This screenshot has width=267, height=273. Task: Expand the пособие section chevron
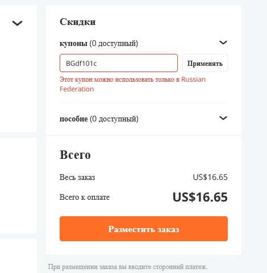pyautogui.click(x=223, y=118)
